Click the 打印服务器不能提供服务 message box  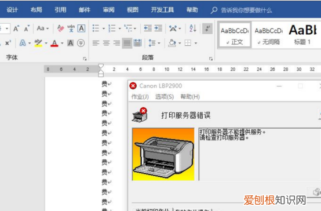pyautogui.click(x=260, y=154)
